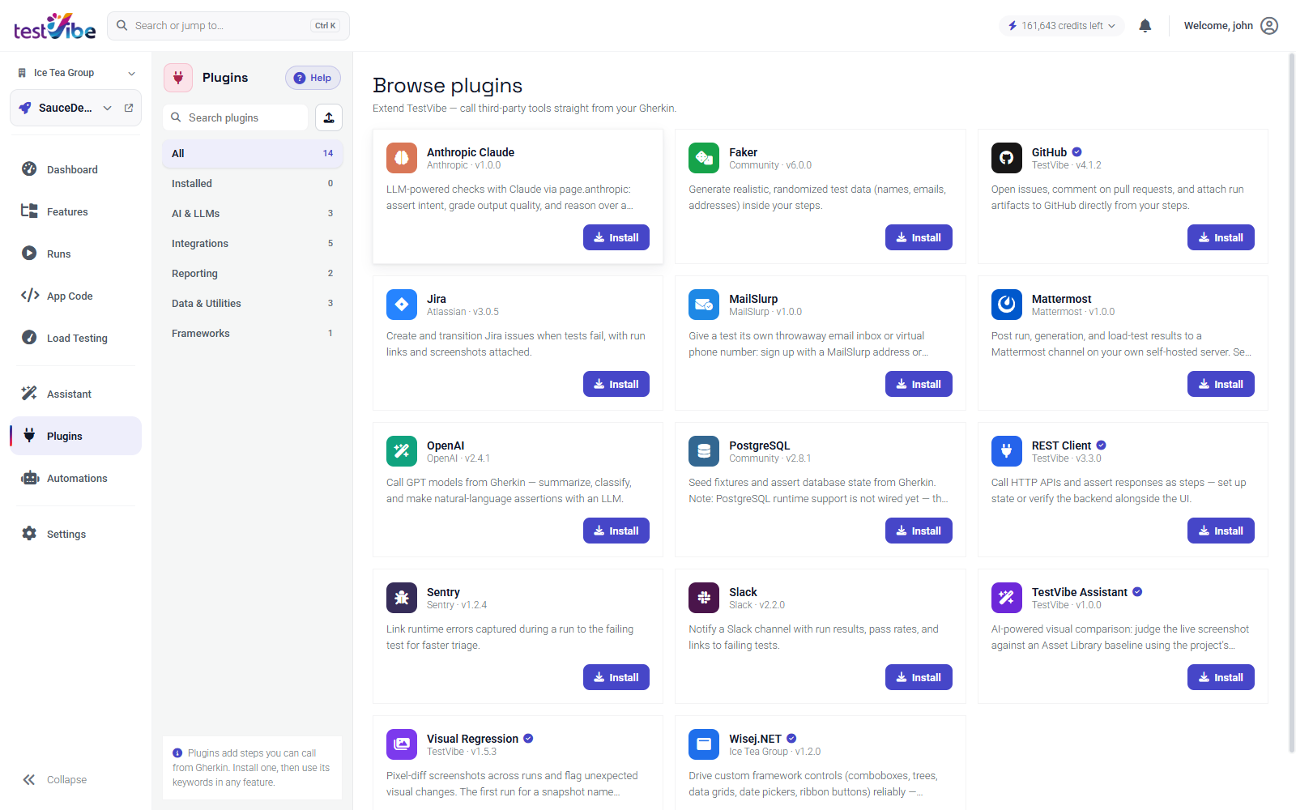Click the Mattermost plugin icon
Screen dimensions: 1296x810
point(1007,305)
